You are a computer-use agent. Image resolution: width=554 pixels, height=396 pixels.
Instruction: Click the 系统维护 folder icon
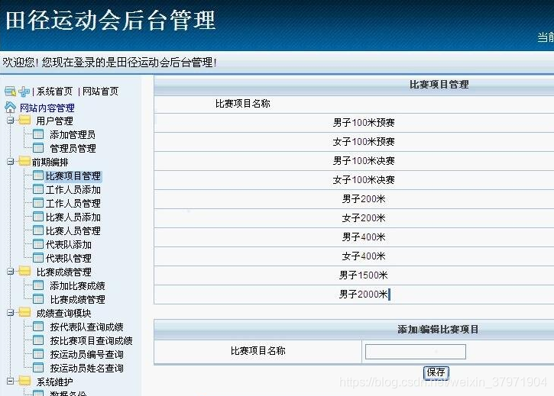pos(24,381)
